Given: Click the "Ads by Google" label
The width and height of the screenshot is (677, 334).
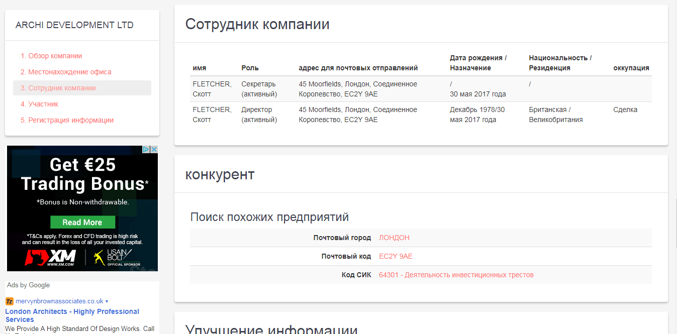Looking at the screenshot, I should click(28, 285).
